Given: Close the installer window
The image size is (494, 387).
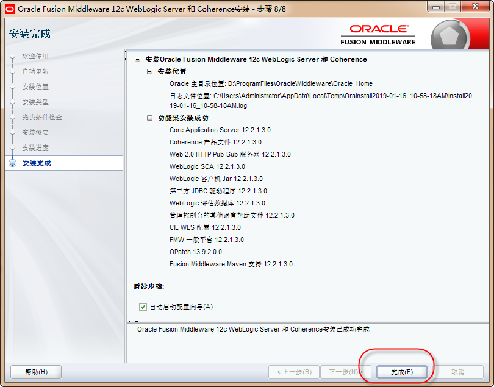Looking at the screenshot, I should click(x=476, y=7).
